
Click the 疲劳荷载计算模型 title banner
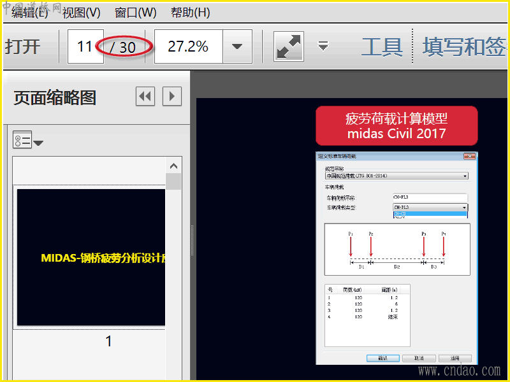[397, 125]
